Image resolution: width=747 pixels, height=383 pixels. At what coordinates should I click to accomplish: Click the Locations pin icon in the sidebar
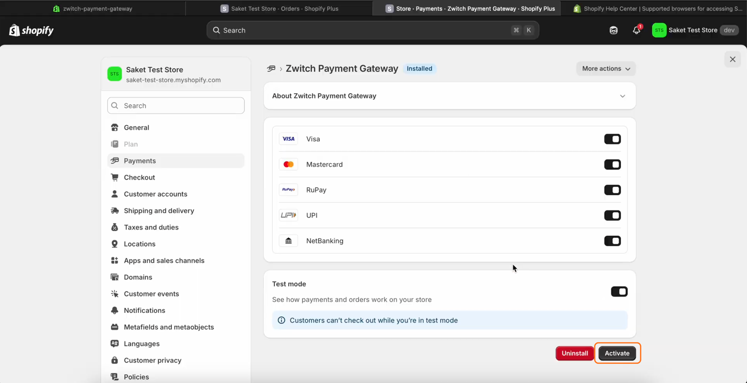pyautogui.click(x=115, y=244)
